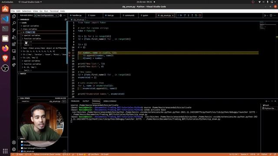
Task: Open the Accounts icon in the activity bar
Action: tap(14, 143)
